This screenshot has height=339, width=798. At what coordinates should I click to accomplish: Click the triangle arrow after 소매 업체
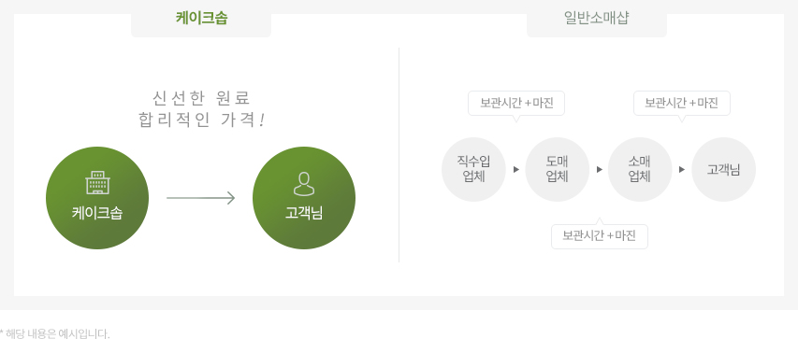click(x=682, y=170)
